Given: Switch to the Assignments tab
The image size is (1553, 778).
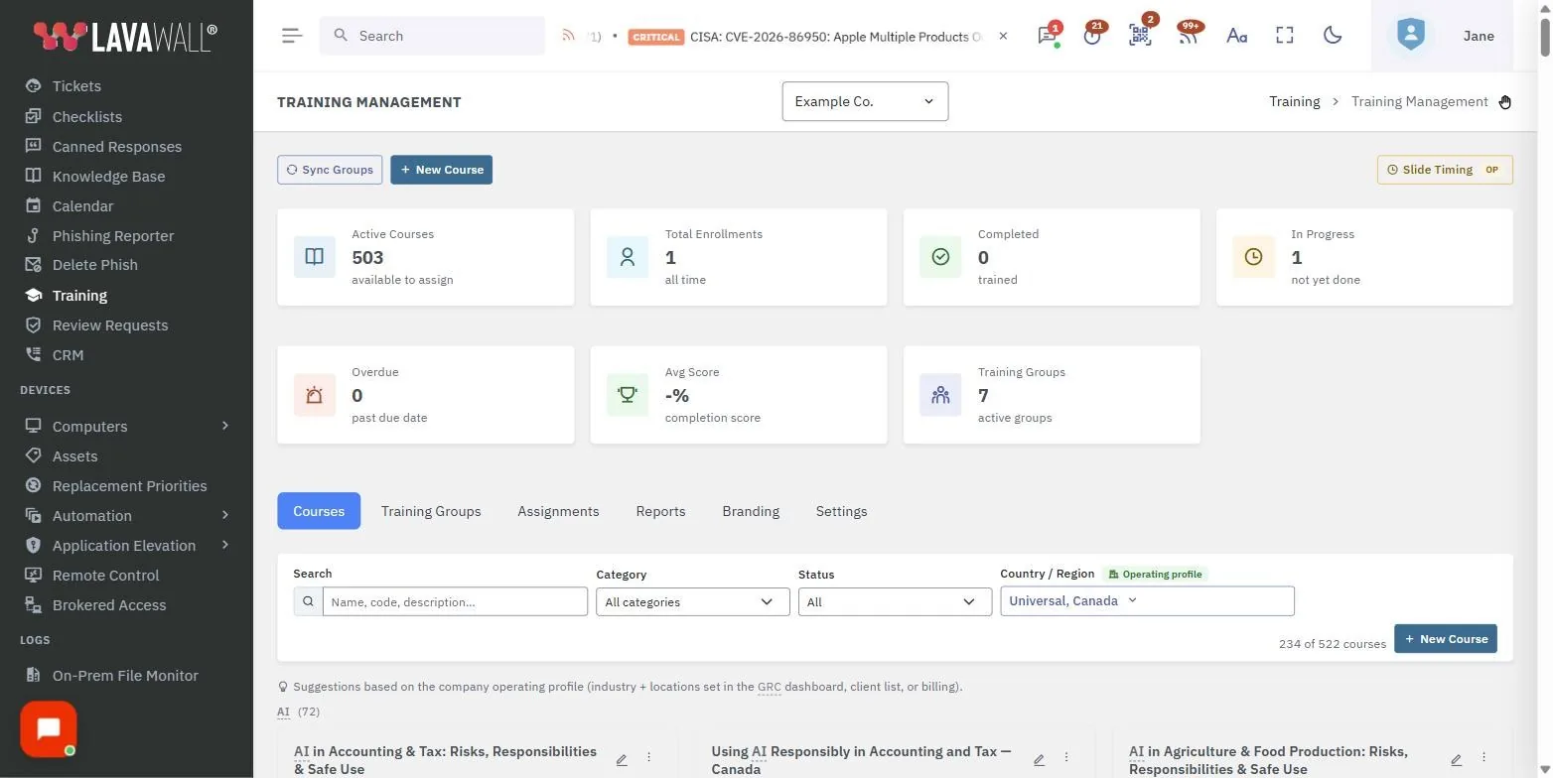Looking at the screenshot, I should 558,511.
